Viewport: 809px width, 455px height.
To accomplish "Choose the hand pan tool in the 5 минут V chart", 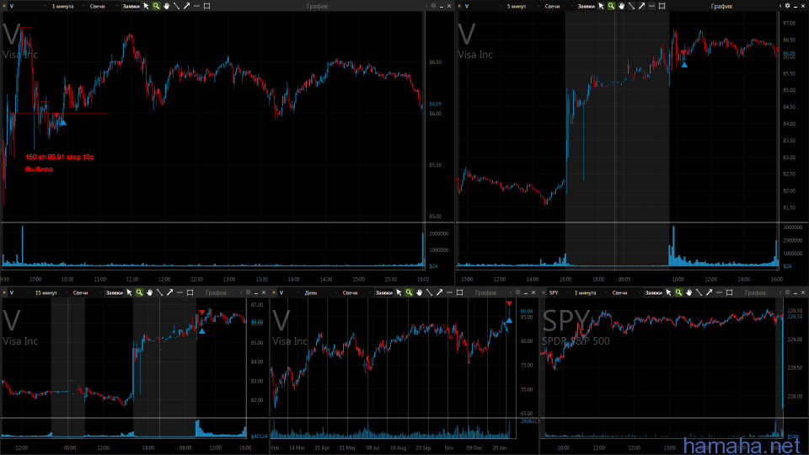I will (621, 6).
